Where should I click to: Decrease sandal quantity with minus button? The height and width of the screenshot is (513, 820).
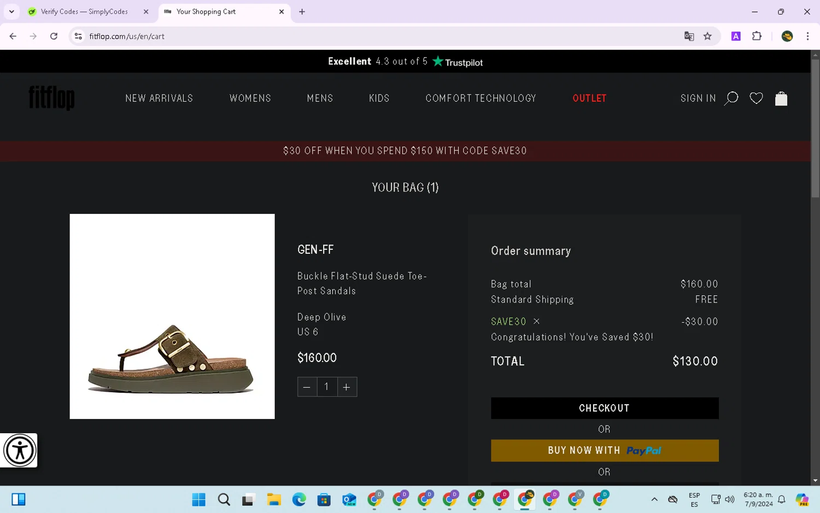[x=307, y=387]
